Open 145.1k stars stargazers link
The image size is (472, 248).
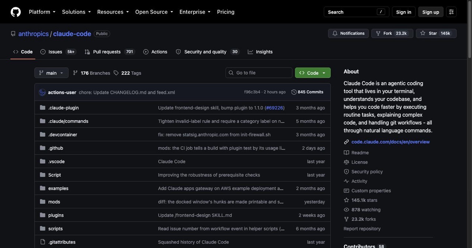(x=364, y=200)
